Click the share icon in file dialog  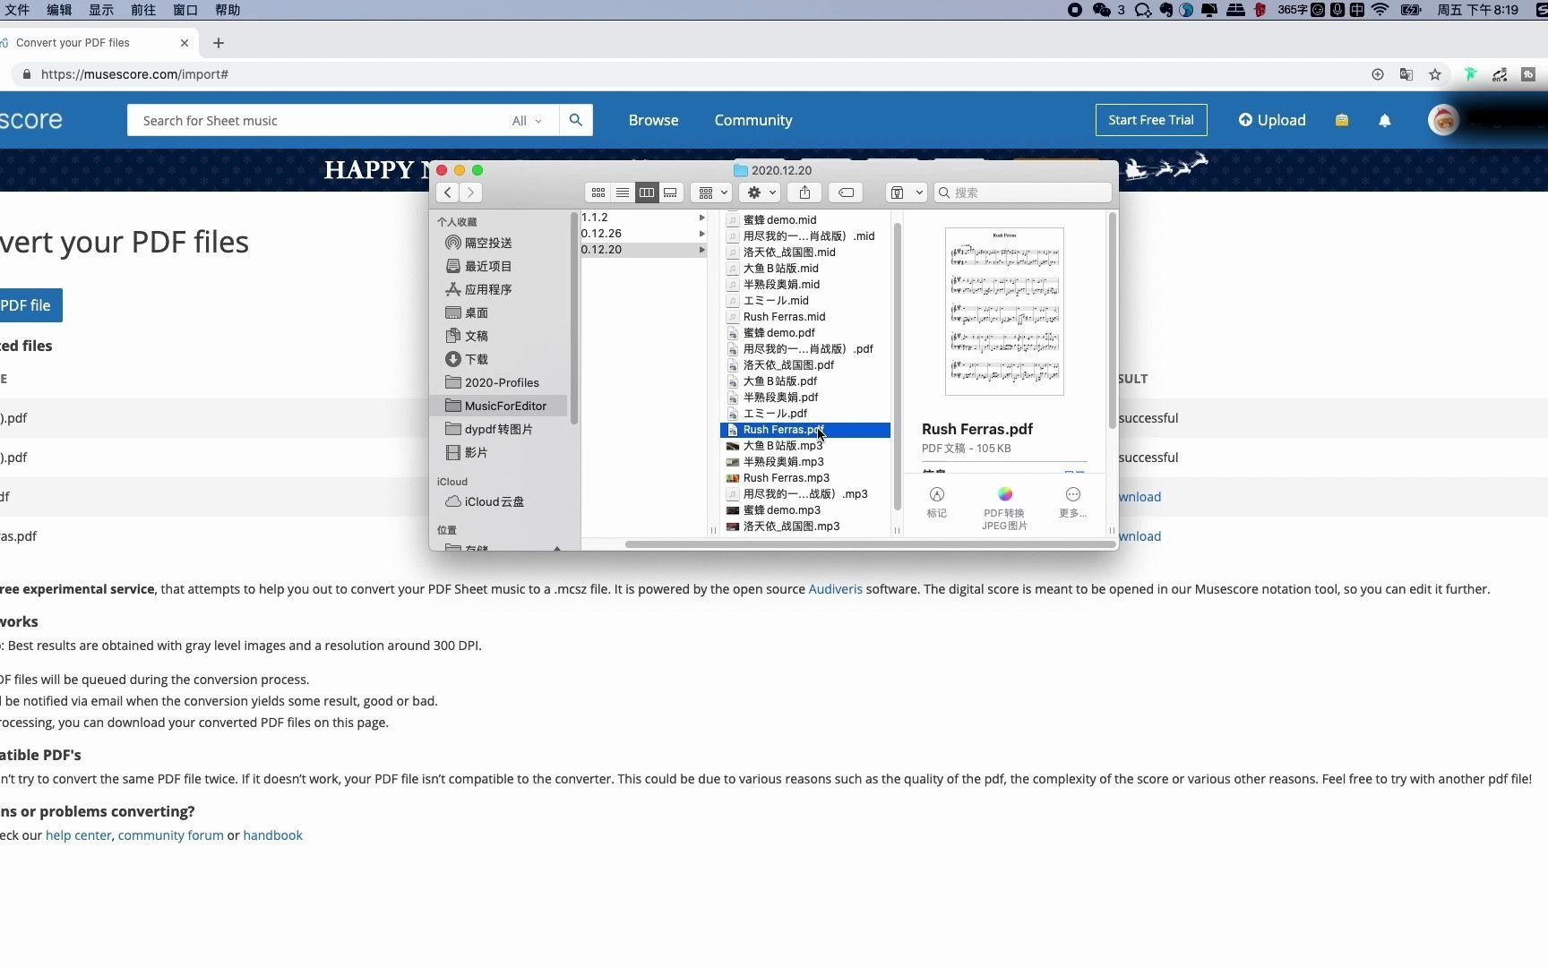tap(804, 193)
